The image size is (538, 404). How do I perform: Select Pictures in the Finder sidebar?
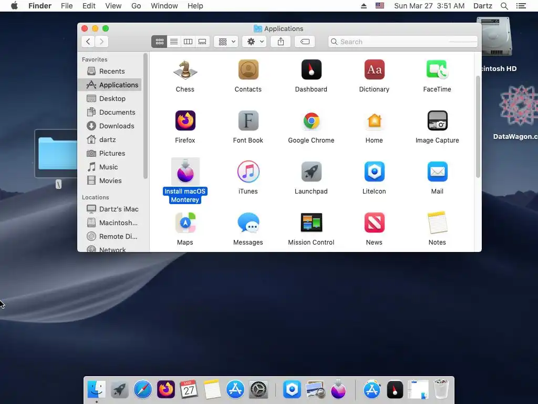point(109,153)
